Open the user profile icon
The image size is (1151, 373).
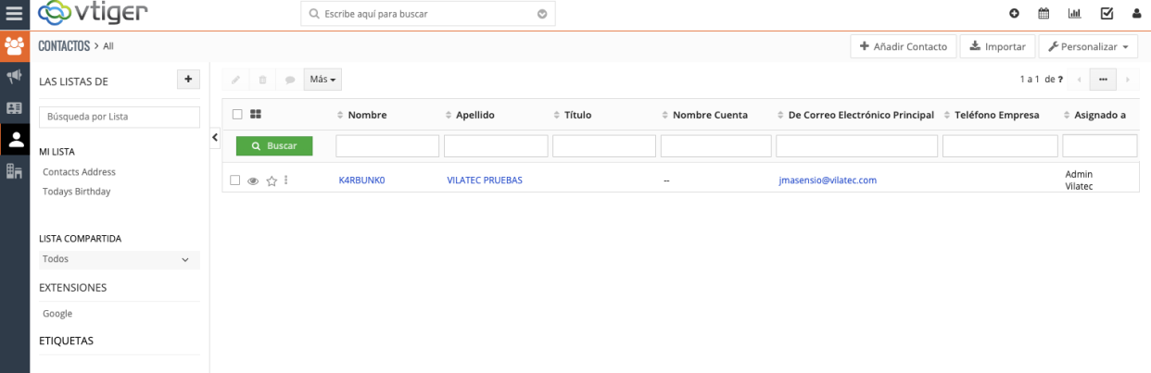(x=1136, y=14)
